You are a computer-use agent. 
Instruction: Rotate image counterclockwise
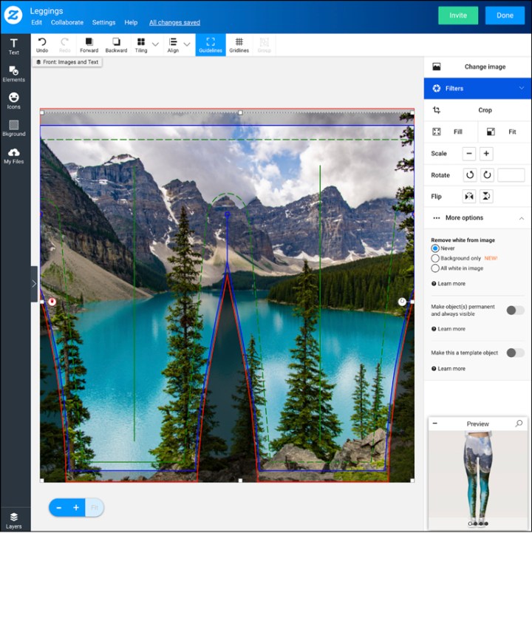point(470,175)
